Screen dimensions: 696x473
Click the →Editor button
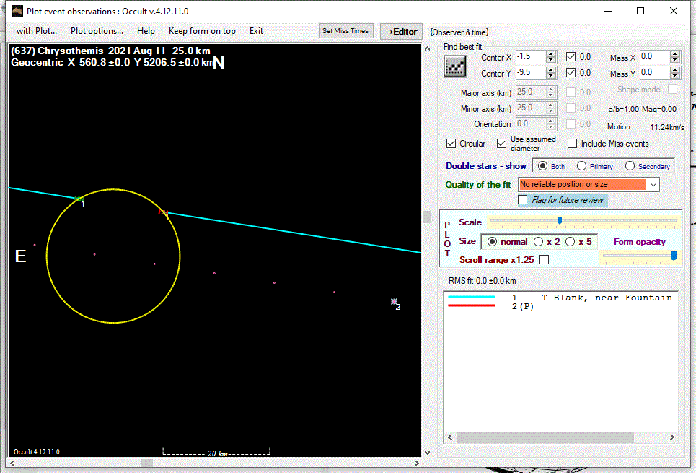(400, 32)
